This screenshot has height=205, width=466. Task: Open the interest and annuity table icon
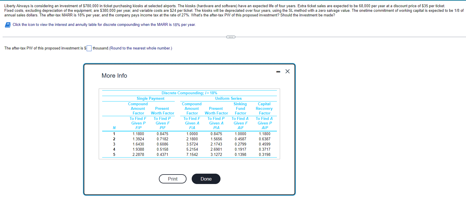pos(8,25)
